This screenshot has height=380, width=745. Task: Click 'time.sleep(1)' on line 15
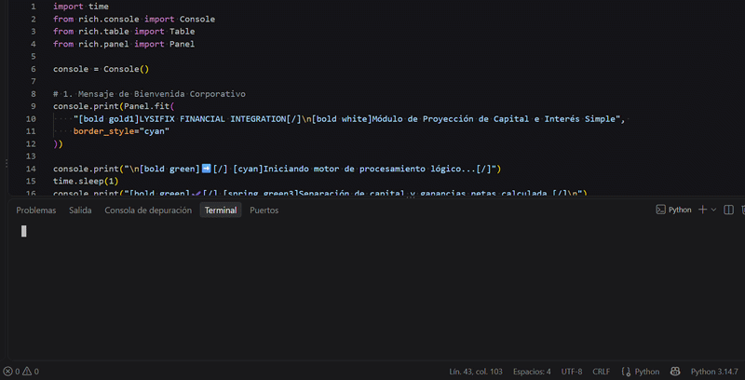[86, 181]
